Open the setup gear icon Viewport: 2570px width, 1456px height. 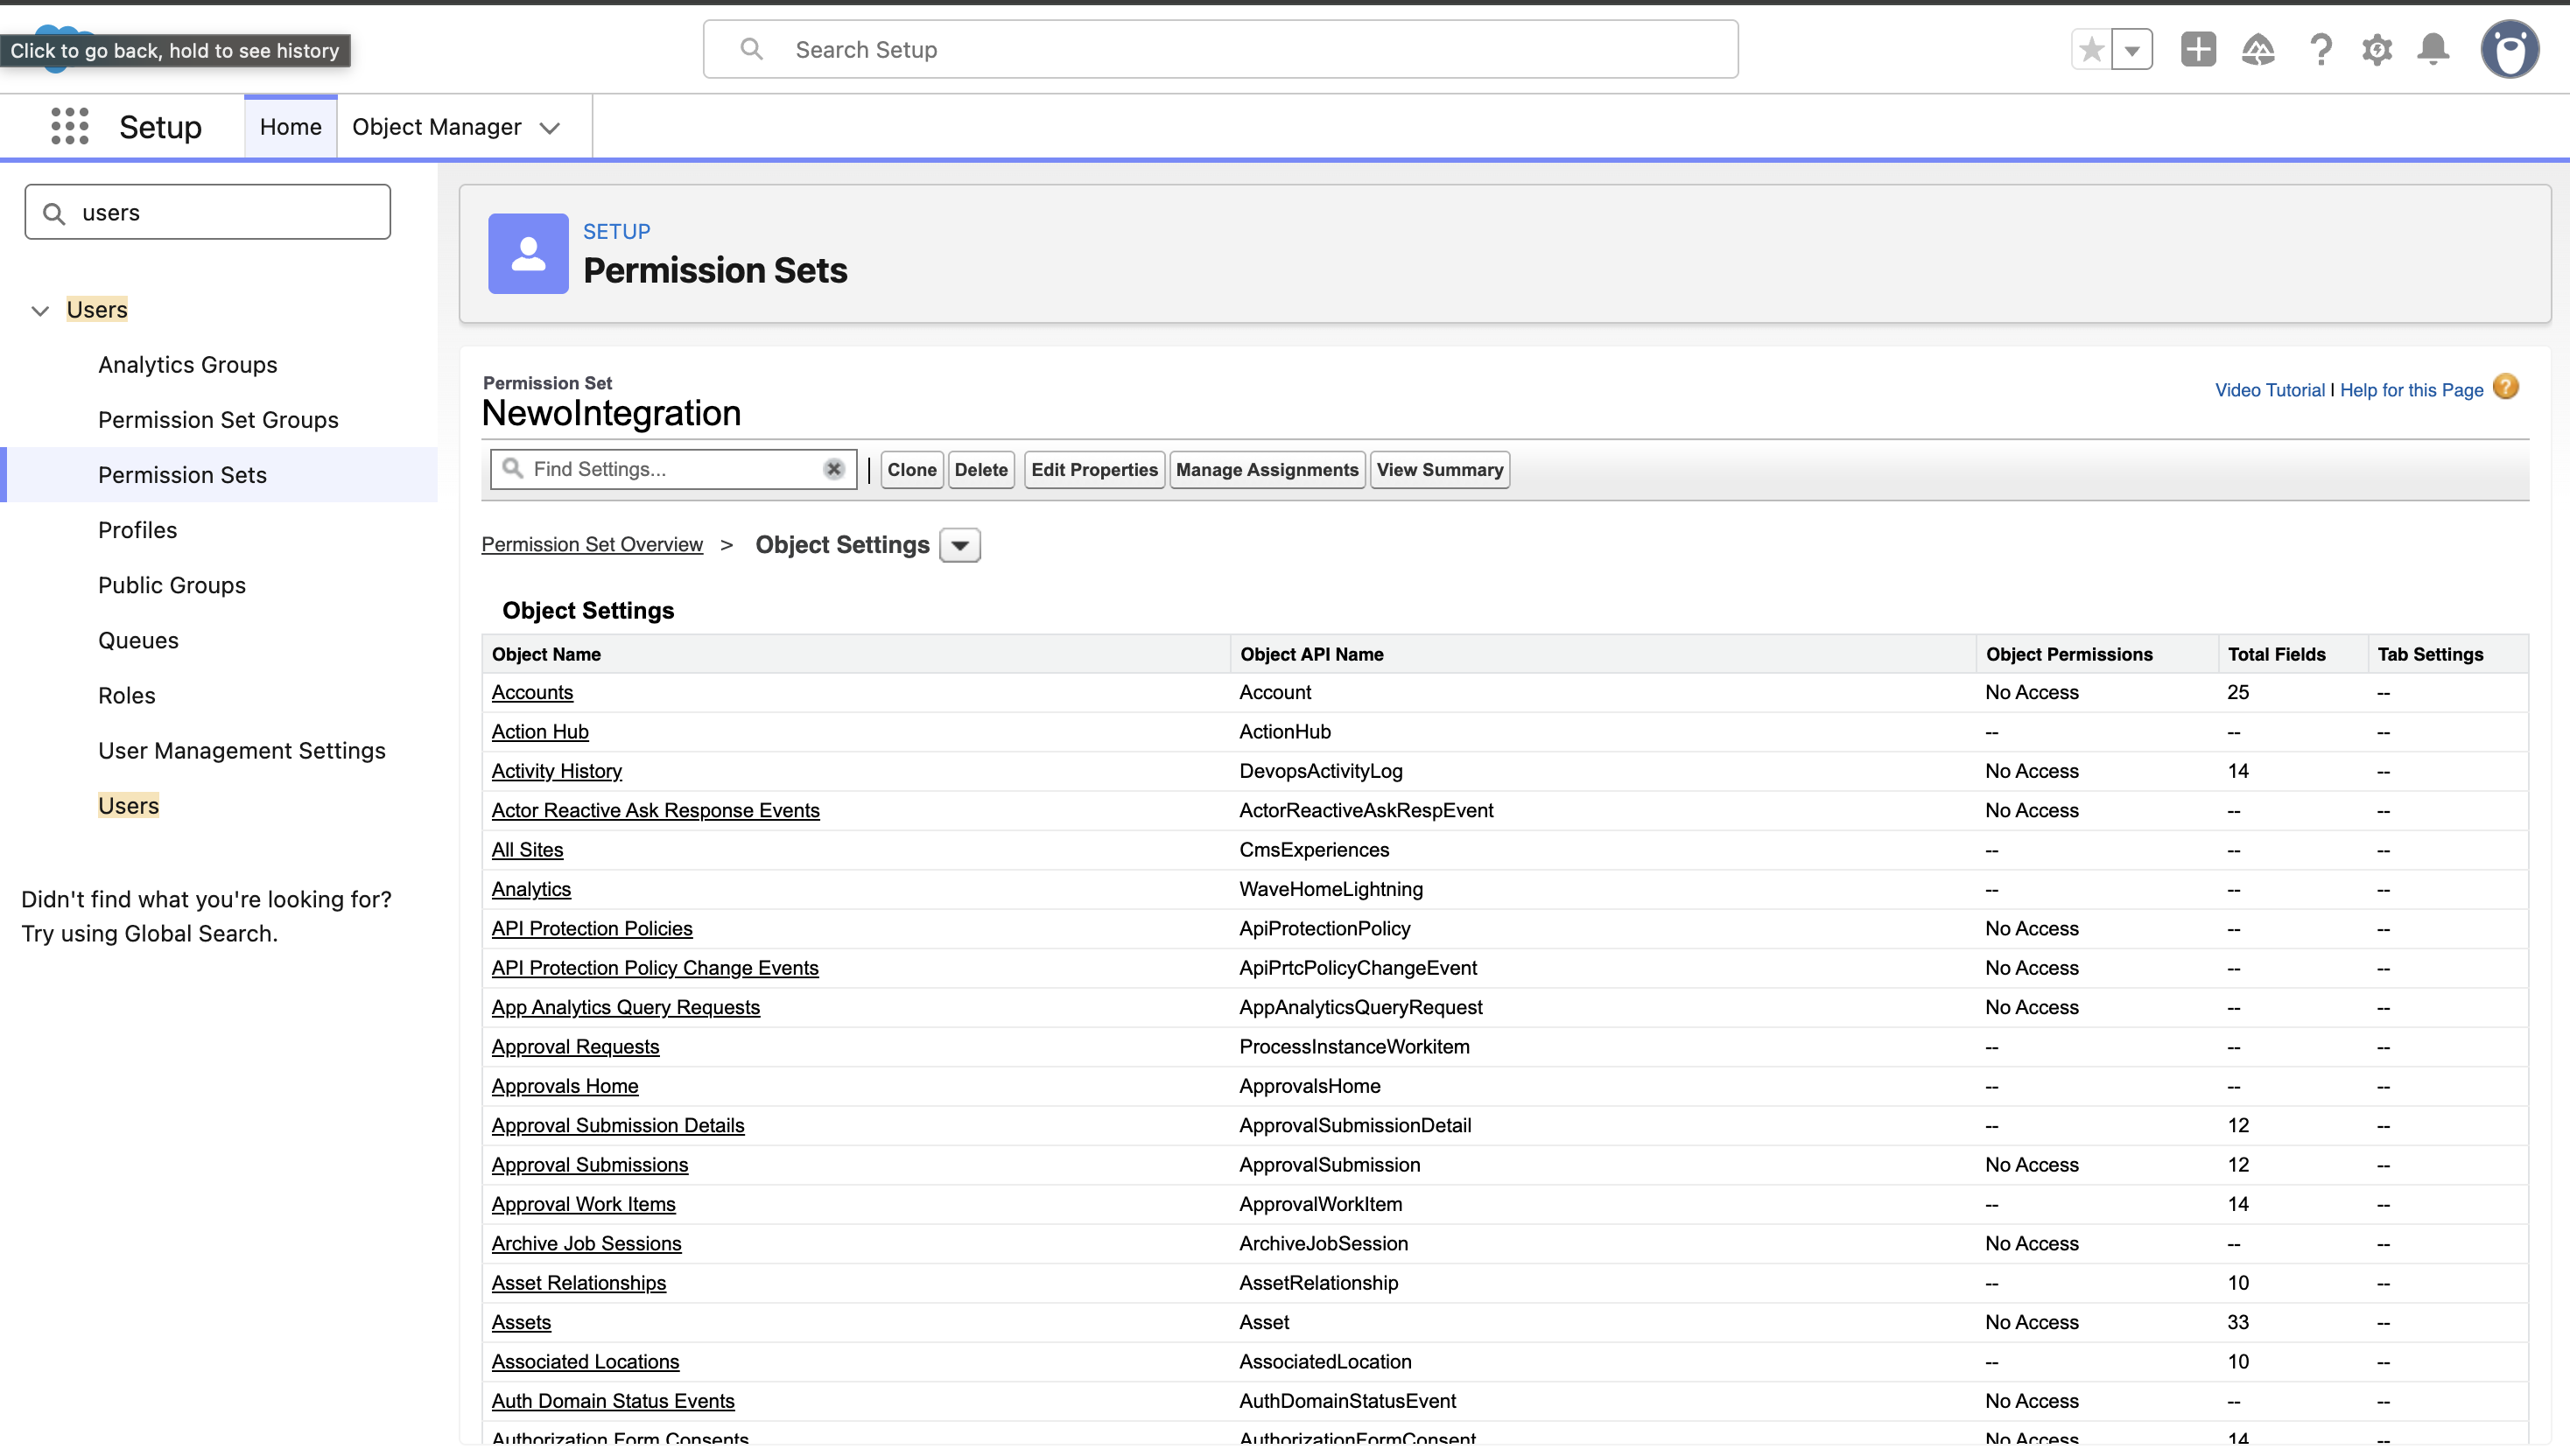pyautogui.click(x=2377, y=49)
